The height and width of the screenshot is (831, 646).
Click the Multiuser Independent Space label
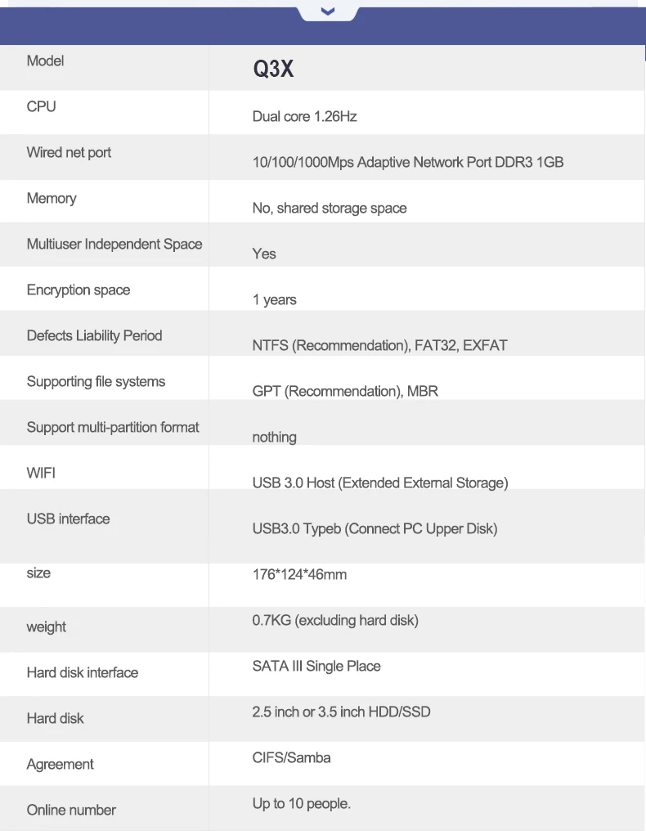coord(114,245)
